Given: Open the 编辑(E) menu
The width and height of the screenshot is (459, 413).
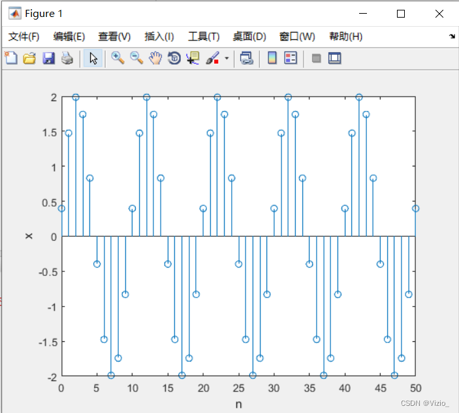Looking at the screenshot, I should coord(69,37).
